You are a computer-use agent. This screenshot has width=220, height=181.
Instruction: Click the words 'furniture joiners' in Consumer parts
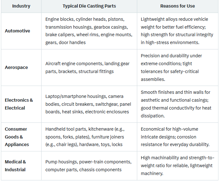(x=106, y=137)
